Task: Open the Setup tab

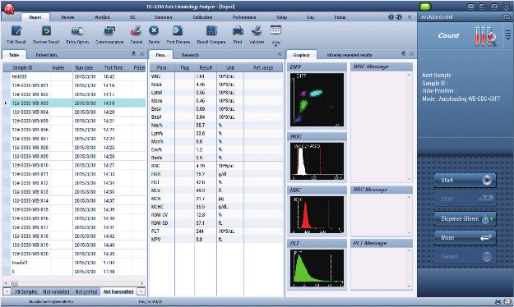Action: pos(281,17)
